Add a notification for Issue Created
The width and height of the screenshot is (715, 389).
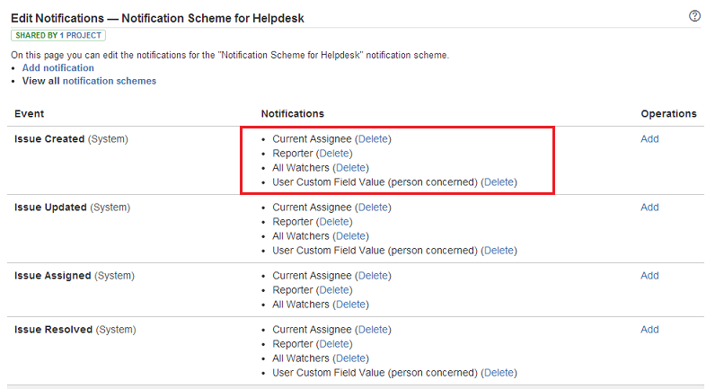tap(649, 139)
